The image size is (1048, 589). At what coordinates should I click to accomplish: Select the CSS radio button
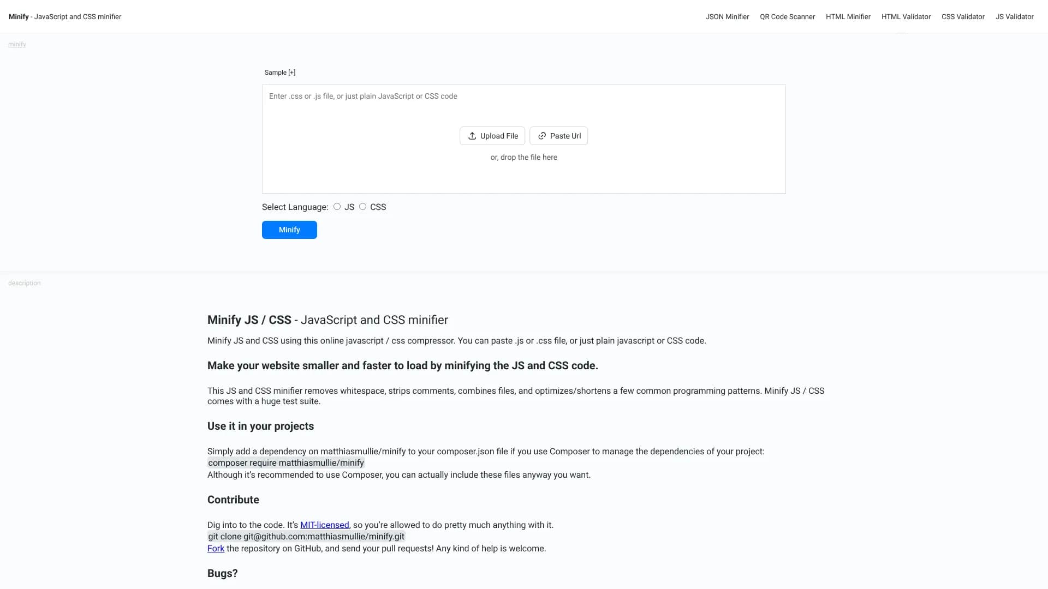(x=363, y=207)
